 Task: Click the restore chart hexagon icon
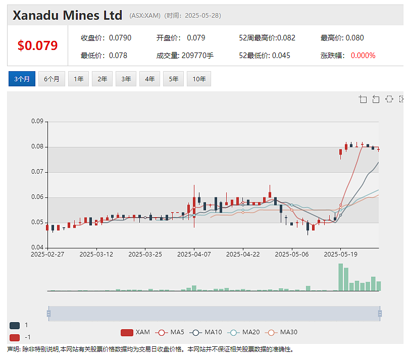tap(389, 99)
